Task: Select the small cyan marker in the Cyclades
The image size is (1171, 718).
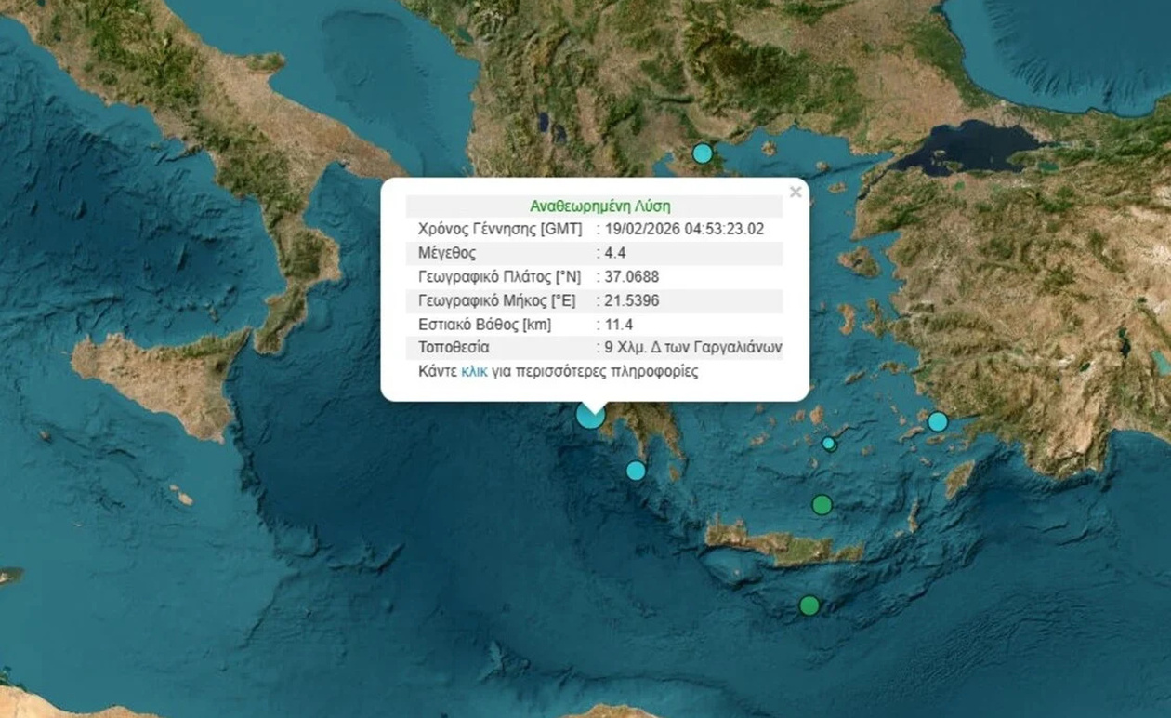Action: pyautogui.click(x=829, y=445)
